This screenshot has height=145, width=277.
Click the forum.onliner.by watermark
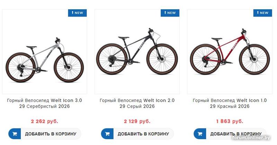[251, 138]
